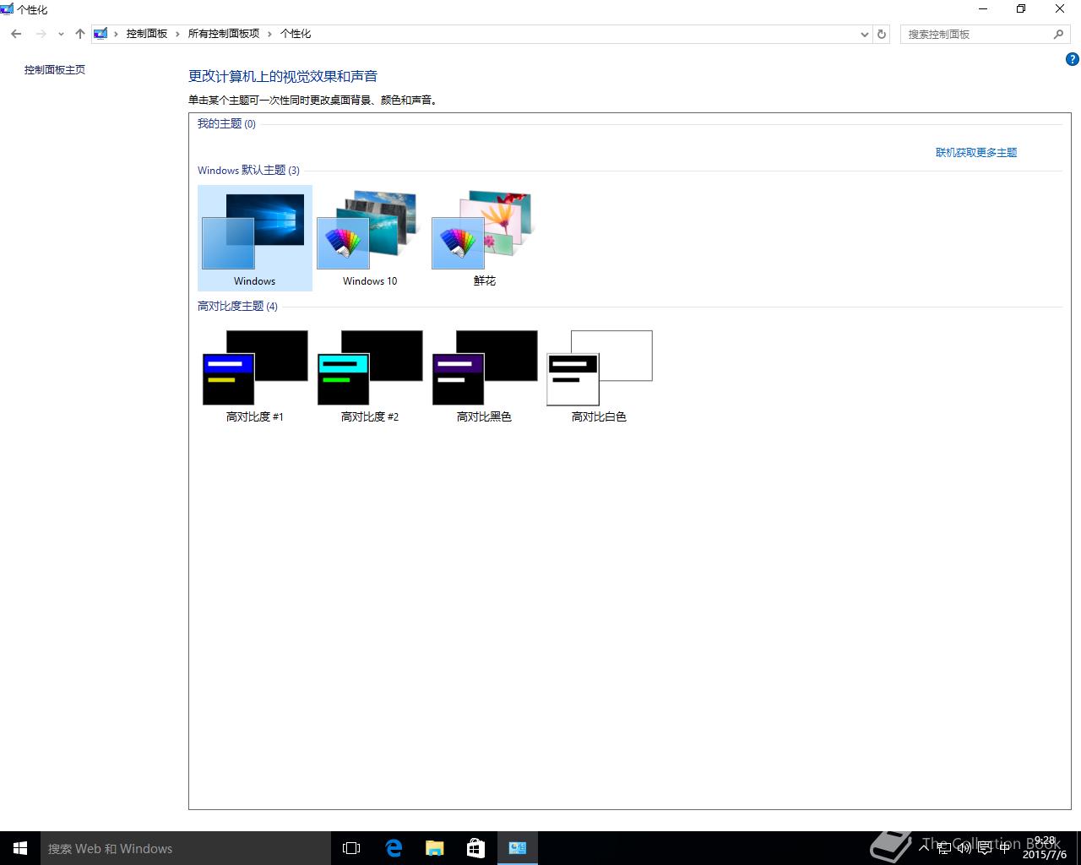
Task: Click the back navigation arrow
Action: tap(16, 34)
